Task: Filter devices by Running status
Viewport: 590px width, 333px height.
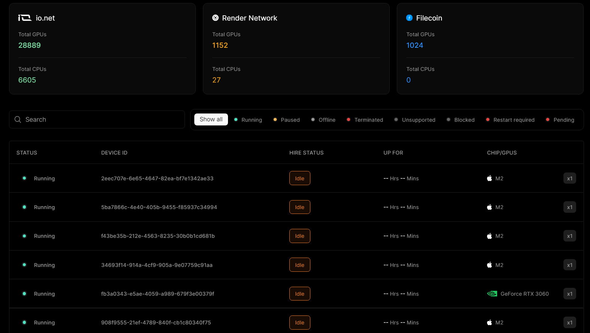Action: (x=248, y=120)
